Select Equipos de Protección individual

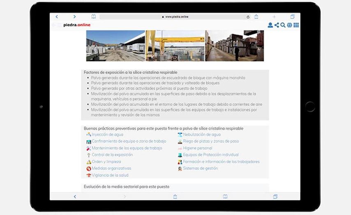tap(210, 155)
